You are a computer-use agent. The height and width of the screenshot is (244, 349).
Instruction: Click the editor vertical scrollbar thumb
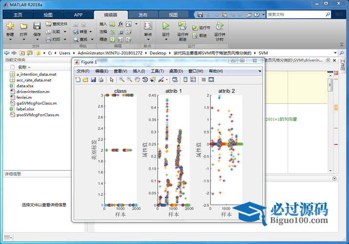pos(330,85)
